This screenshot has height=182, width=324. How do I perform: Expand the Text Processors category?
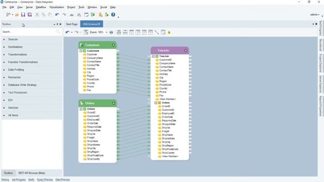pos(4,93)
